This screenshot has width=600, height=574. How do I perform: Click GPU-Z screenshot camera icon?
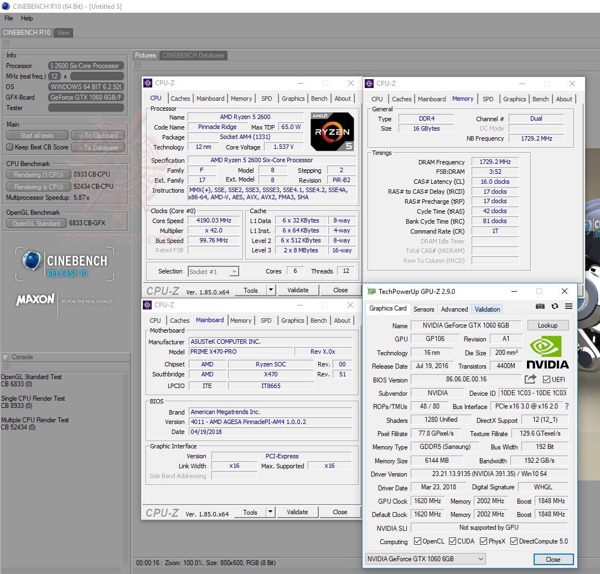(540, 306)
